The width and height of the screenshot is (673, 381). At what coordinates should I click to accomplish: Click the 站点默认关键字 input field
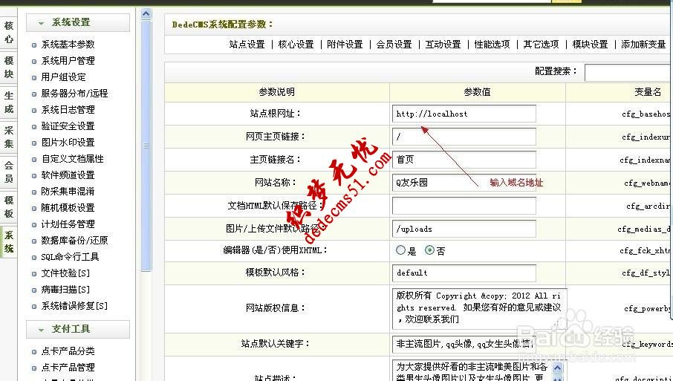(464, 344)
